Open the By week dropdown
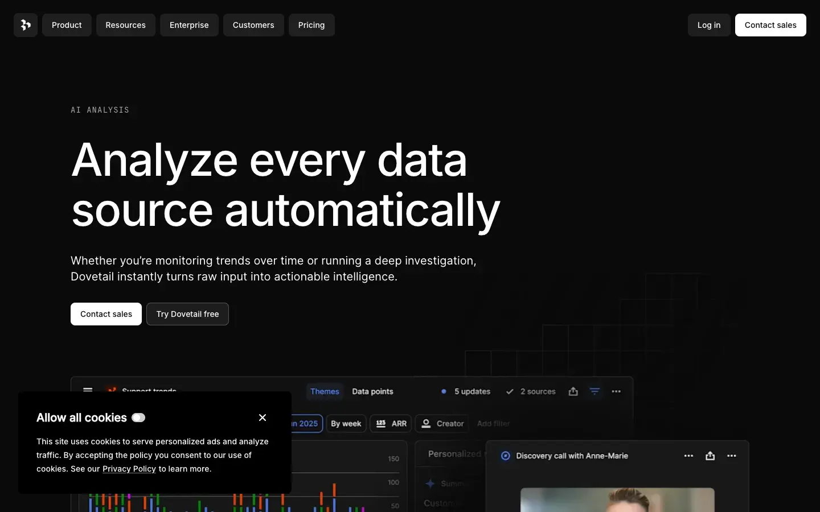 tap(346, 423)
